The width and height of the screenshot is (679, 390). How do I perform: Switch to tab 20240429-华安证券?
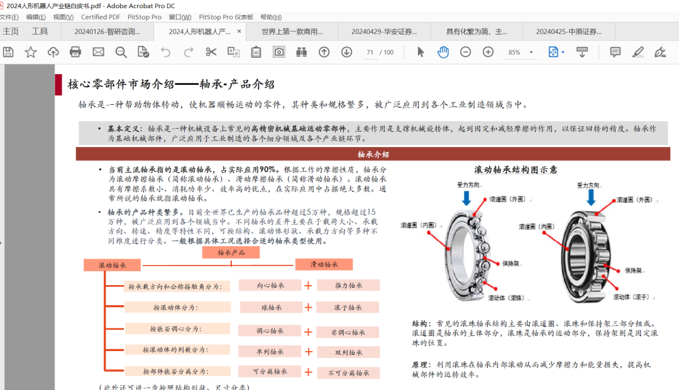(x=384, y=31)
